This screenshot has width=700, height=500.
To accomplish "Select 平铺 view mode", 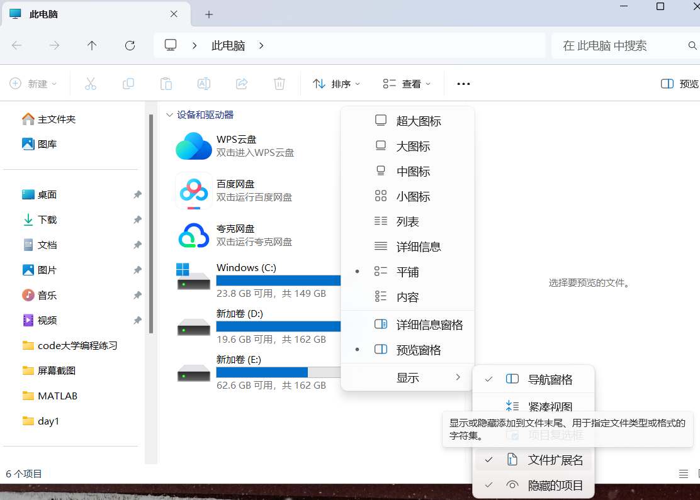I will click(407, 272).
